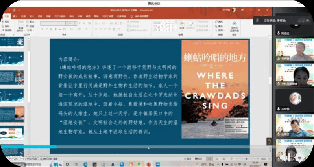Open the font name dropdown
This screenshot has height=167, width=314.
pos(65,23)
